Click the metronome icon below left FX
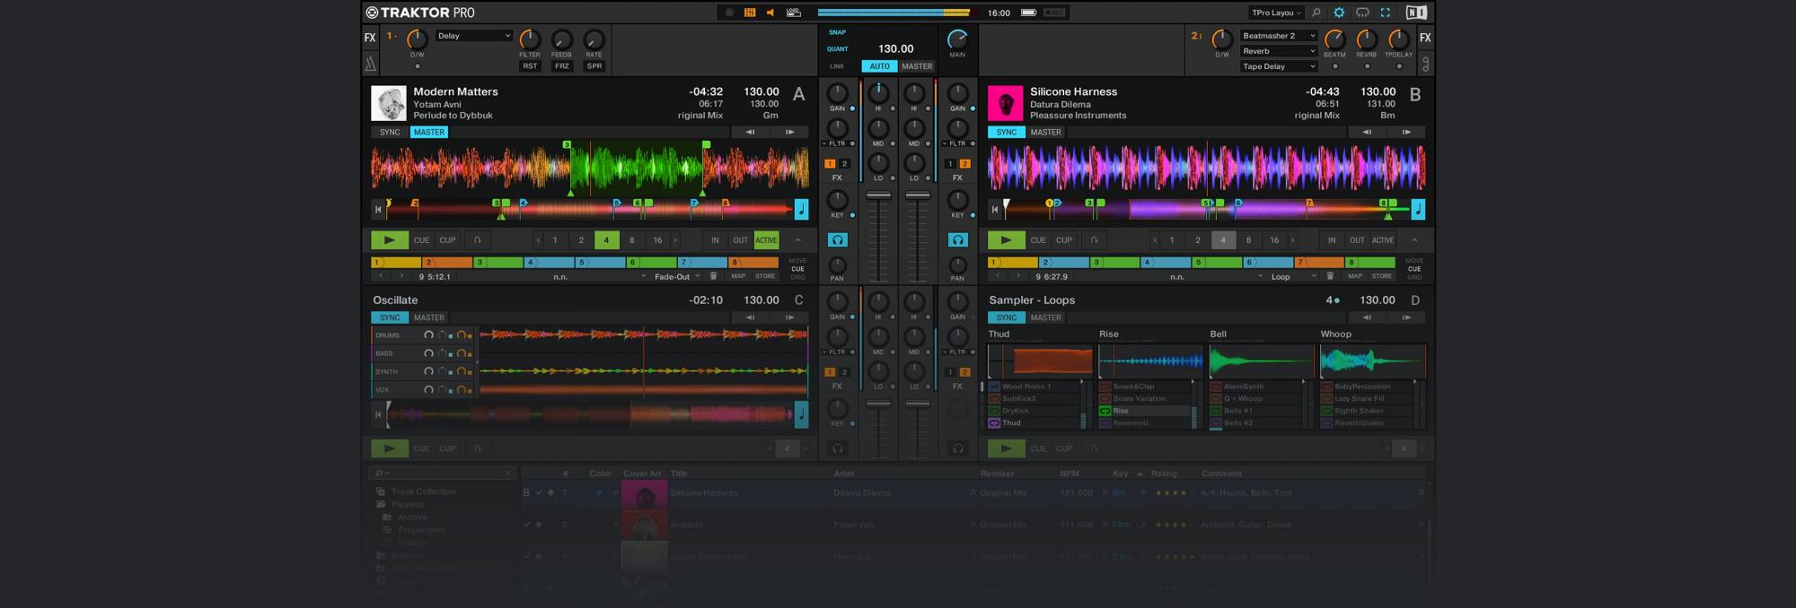The height and width of the screenshot is (608, 1796). coord(370,64)
